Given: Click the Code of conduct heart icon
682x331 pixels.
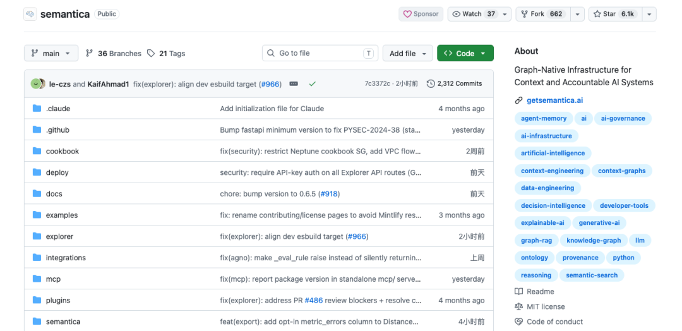Looking at the screenshot, I should click(518, 322).
